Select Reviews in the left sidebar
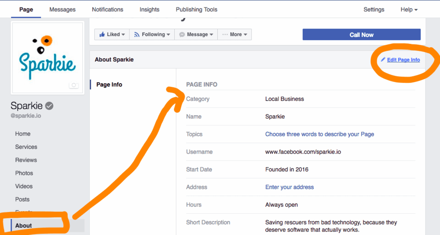Viewport: 440px width, 235px height. coord(26,160)
